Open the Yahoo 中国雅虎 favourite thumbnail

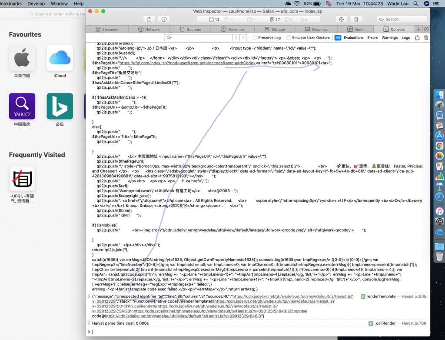pyautogui.click(x=22, y=107)
